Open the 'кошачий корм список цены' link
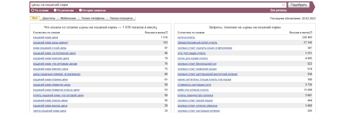 click(x=50, y=100)
